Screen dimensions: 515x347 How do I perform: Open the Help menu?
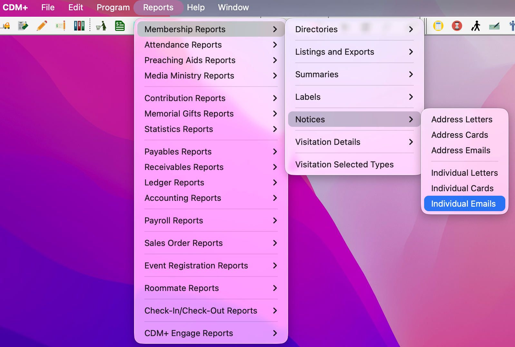(x=196, y=7)
